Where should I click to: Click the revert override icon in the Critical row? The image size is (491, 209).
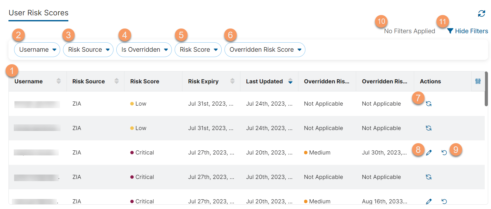[444, 153]
